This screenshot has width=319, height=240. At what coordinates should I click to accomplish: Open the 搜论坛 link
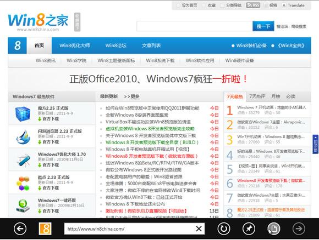[x=282, y=26]
